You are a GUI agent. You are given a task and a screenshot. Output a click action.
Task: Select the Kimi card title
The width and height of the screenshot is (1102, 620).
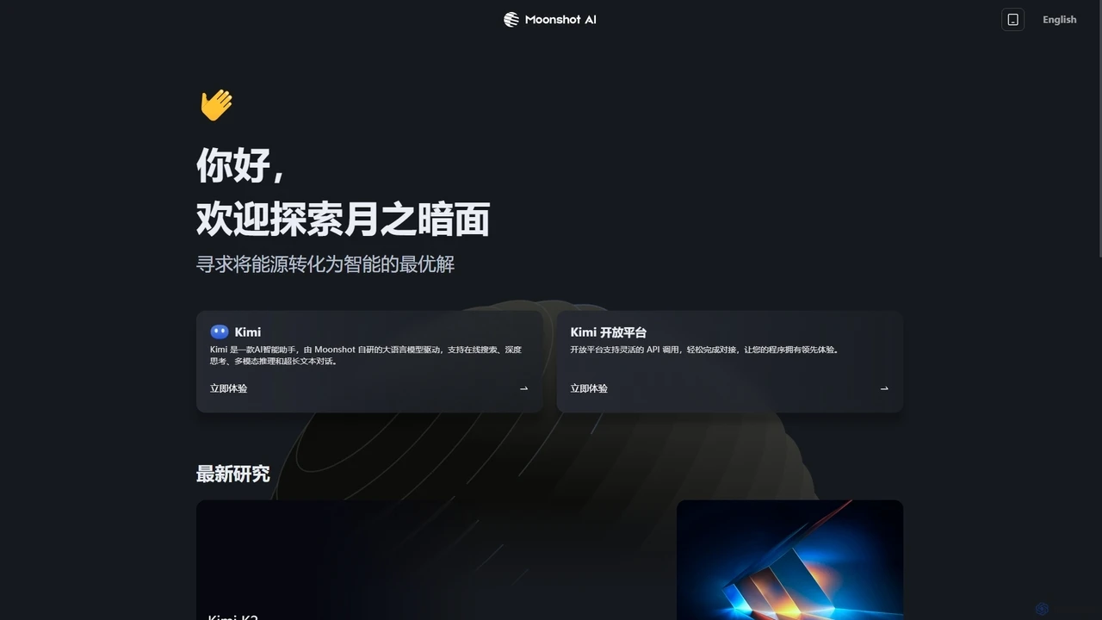(x=248, y=332)
